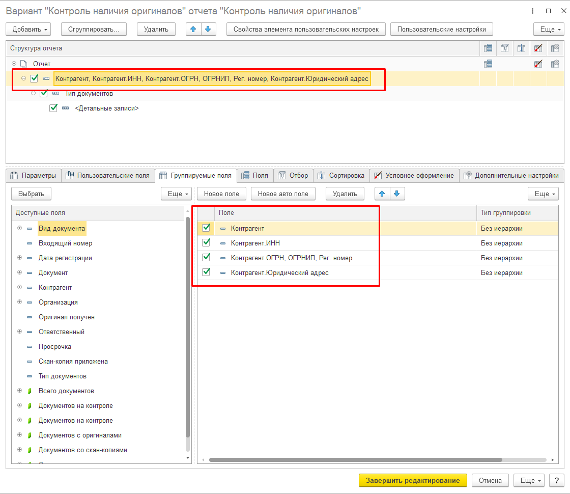Open the Добавить dropdown menu
This screenshot has height=494, width=570.
pyautogui.click(x=28, y=29)
